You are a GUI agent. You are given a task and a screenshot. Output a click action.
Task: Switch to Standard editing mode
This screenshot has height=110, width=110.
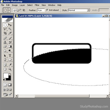5,85
